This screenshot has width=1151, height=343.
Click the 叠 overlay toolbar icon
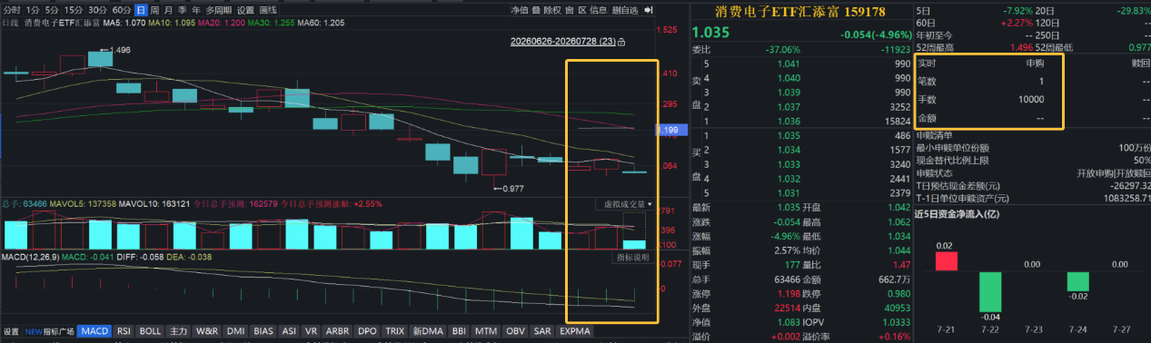click(537, 10)
